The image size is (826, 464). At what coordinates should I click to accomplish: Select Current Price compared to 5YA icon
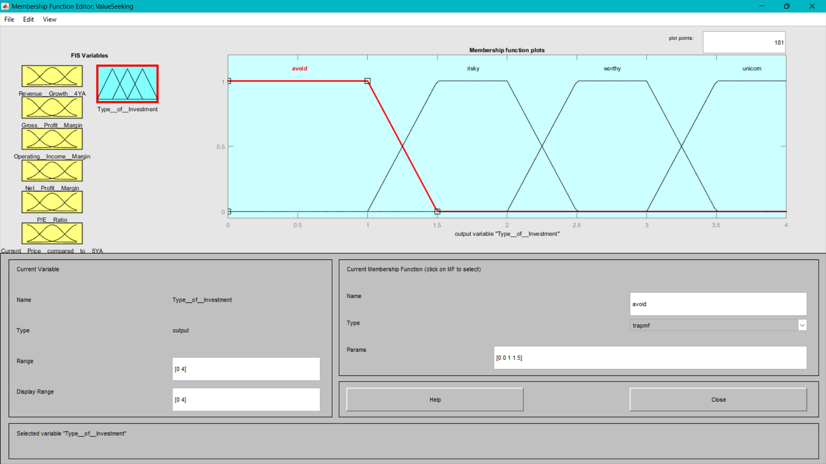[52, 233]
